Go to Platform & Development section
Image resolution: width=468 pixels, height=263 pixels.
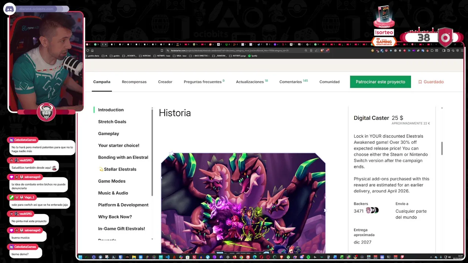tap(123, 205)
